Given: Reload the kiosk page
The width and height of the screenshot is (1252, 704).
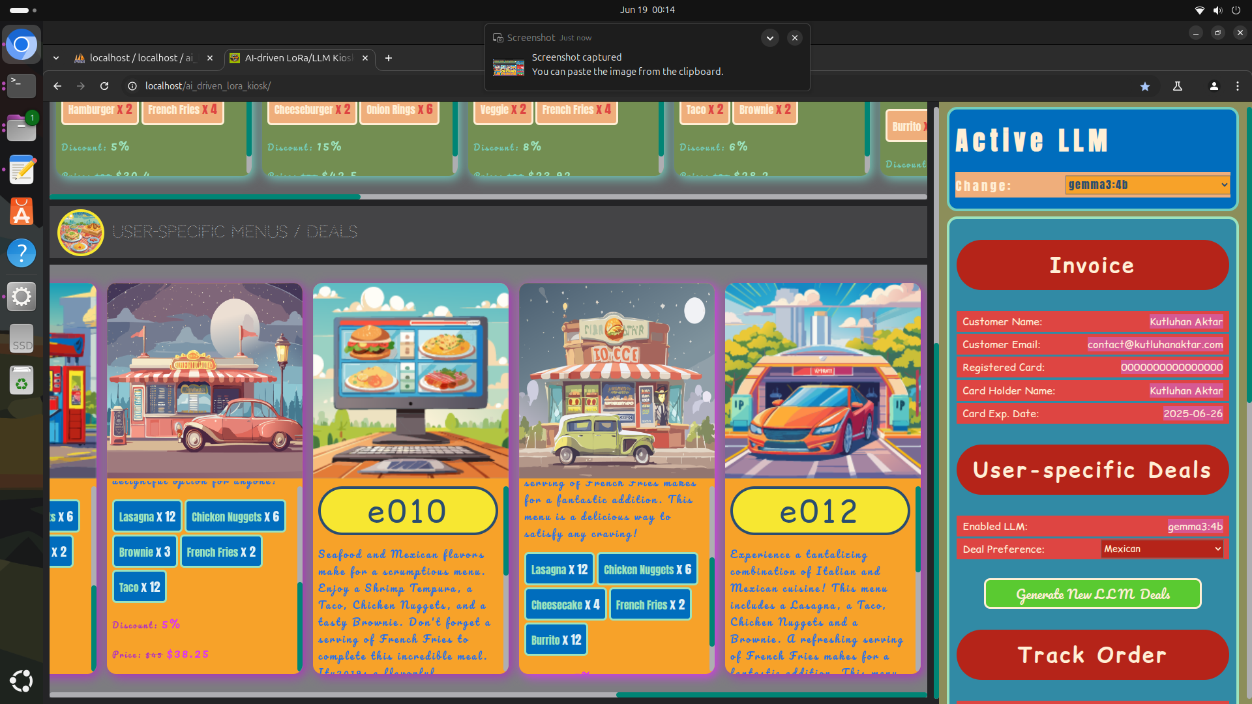Looking at the screenshot, I should [x=104, y=86].
